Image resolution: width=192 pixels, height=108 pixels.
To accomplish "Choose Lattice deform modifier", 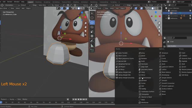I will pyautogui.click(x=163, y=69).
